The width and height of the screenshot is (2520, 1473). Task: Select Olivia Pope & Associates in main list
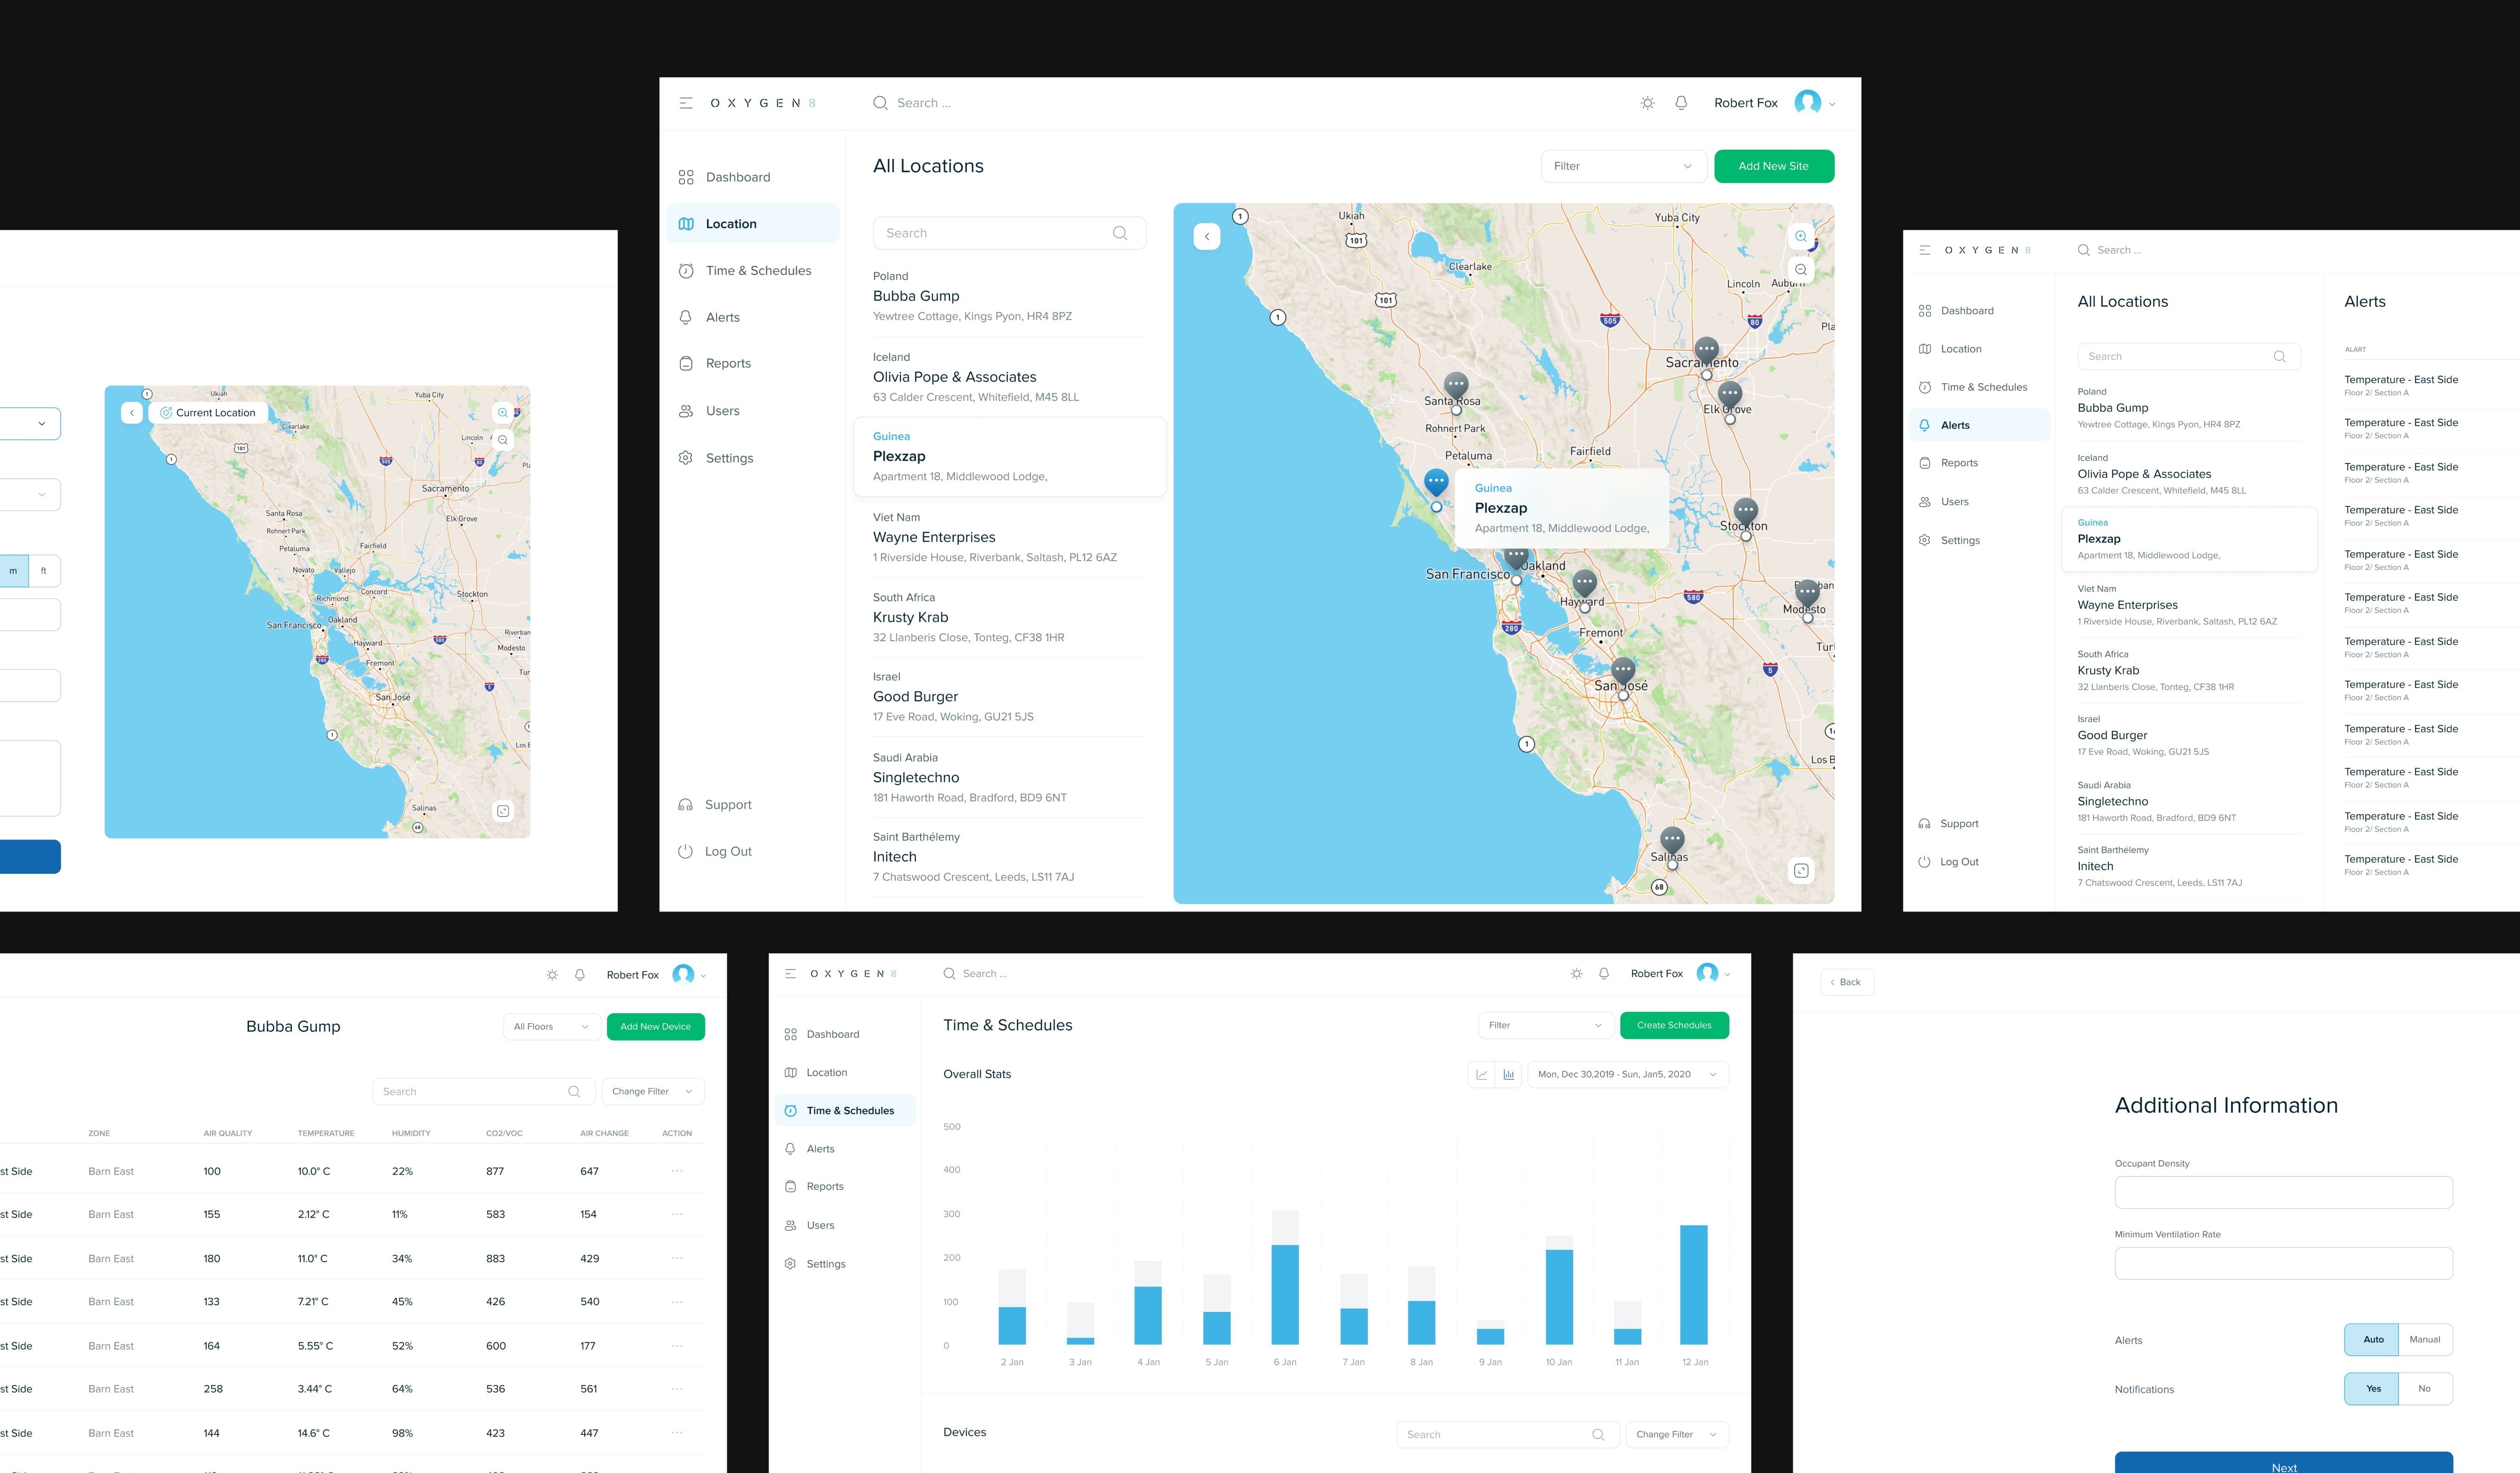coord(1009,377)
